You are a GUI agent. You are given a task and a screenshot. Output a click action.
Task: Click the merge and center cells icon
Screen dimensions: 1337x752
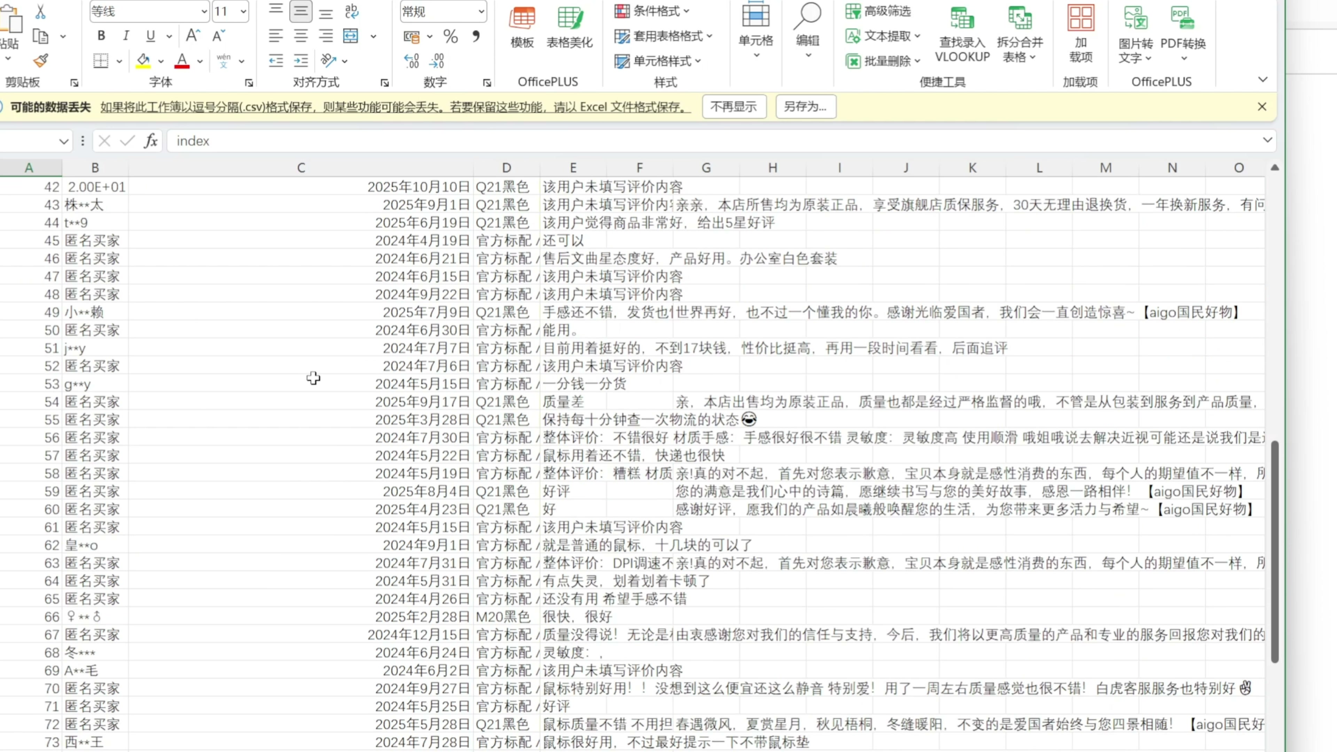[351, 36]
